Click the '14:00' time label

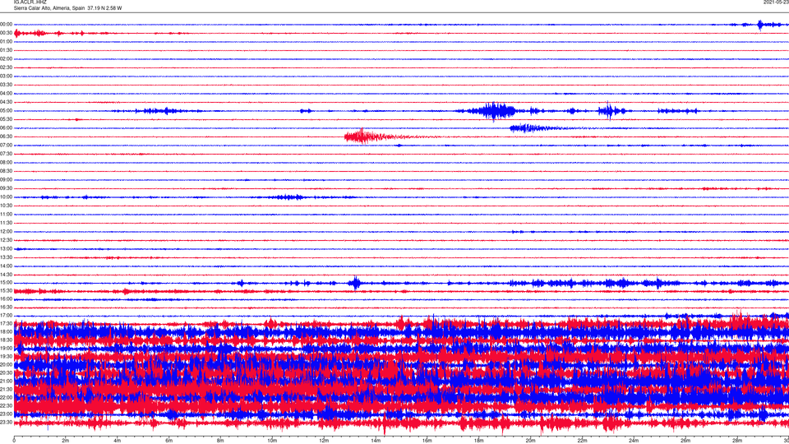tap(6, 266)
